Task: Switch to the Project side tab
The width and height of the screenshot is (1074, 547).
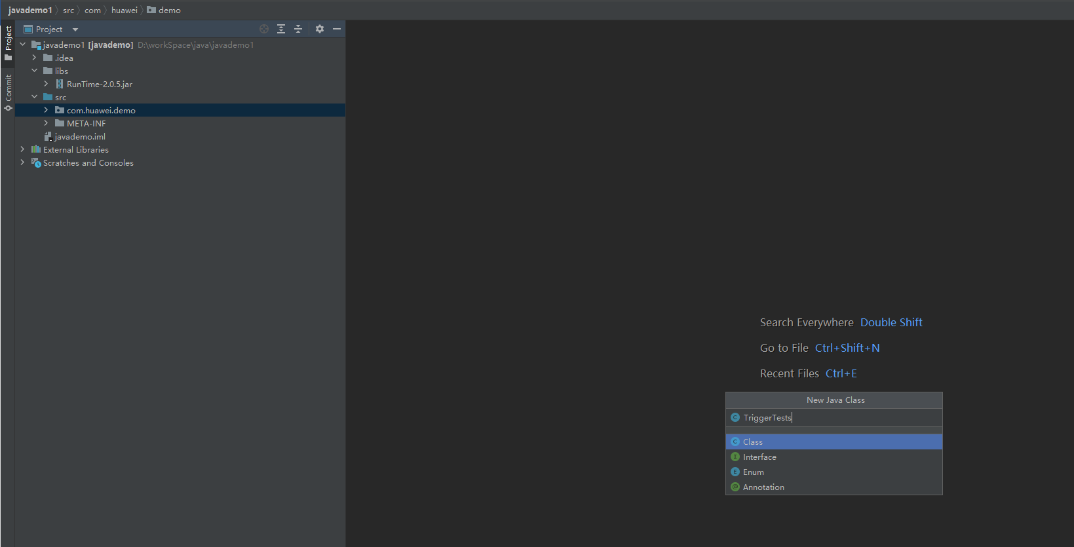Action: click(9, 43)
